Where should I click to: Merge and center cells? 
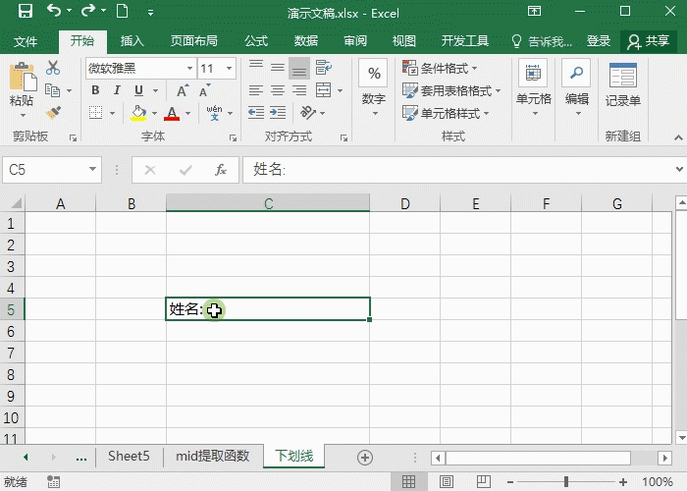pos(323,90)
